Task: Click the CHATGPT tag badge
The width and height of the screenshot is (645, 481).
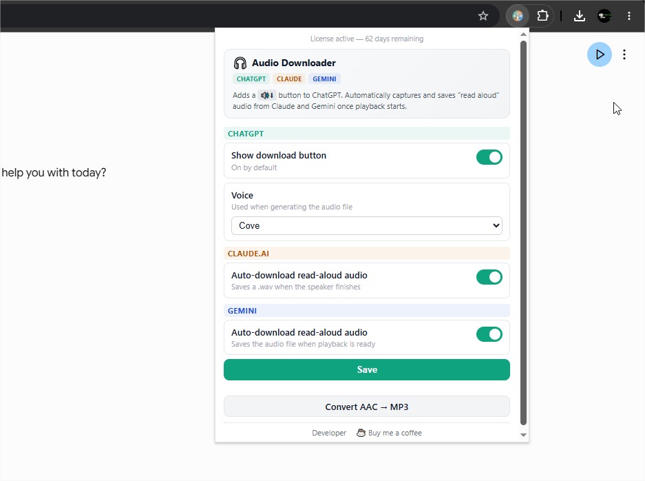Action: [251, 79]
